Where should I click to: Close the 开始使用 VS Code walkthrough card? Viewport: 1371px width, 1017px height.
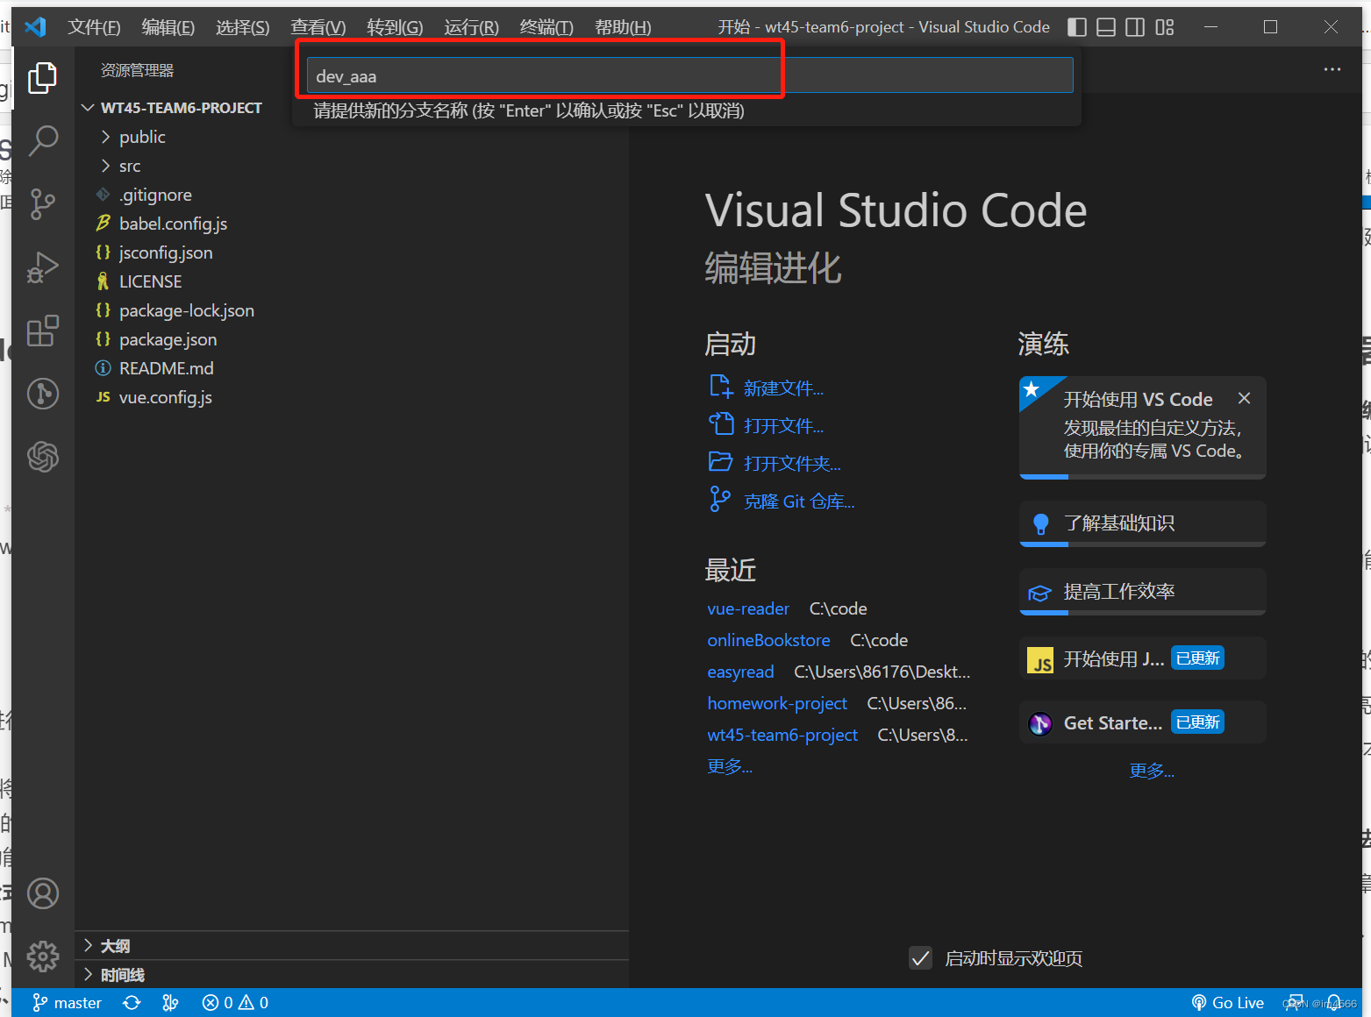click(1244, 398)
